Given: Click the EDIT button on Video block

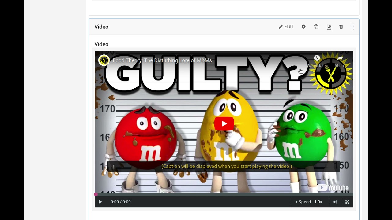Looking at the screenshot, I should pyautogui.click(x=286, y=27).
